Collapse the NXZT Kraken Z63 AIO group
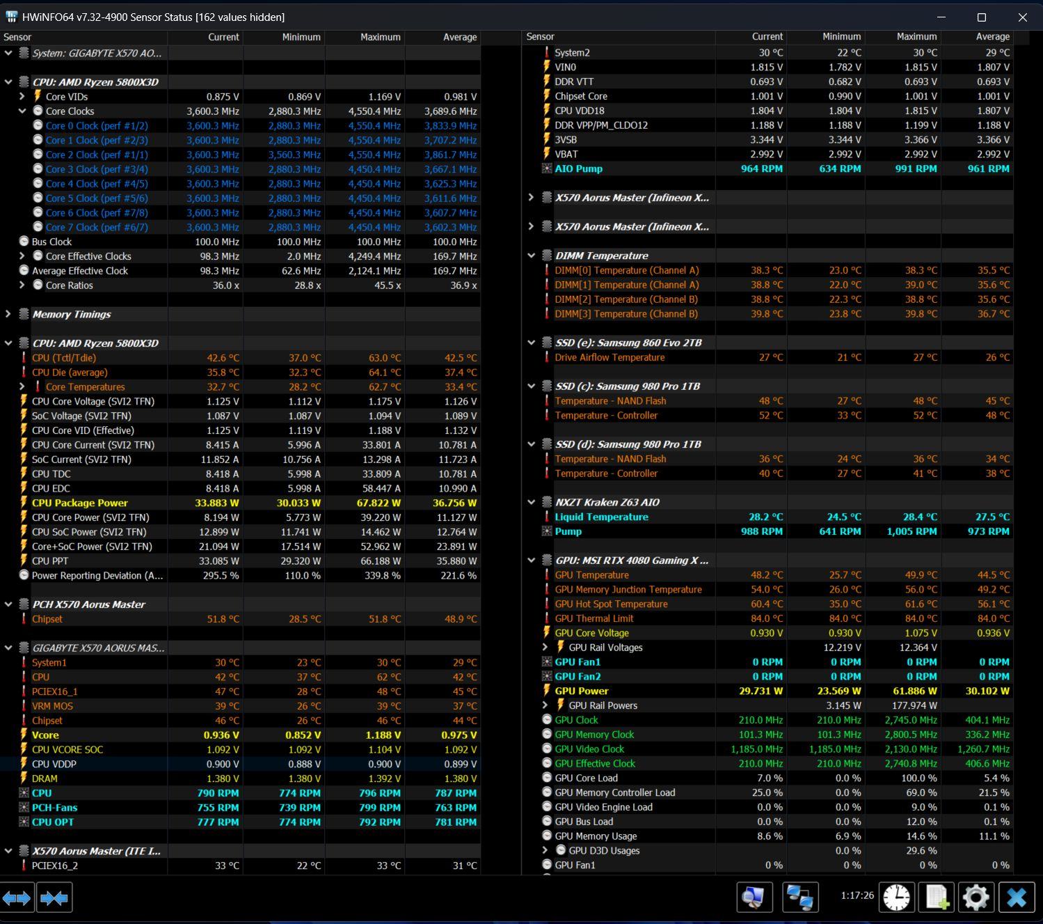Screen dimensions: 1043x924 [x=532, y=502]
